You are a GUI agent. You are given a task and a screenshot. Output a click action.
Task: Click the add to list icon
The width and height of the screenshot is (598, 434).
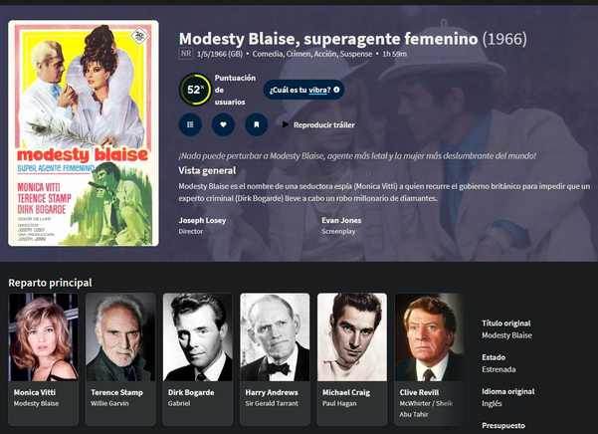[190, 124]
